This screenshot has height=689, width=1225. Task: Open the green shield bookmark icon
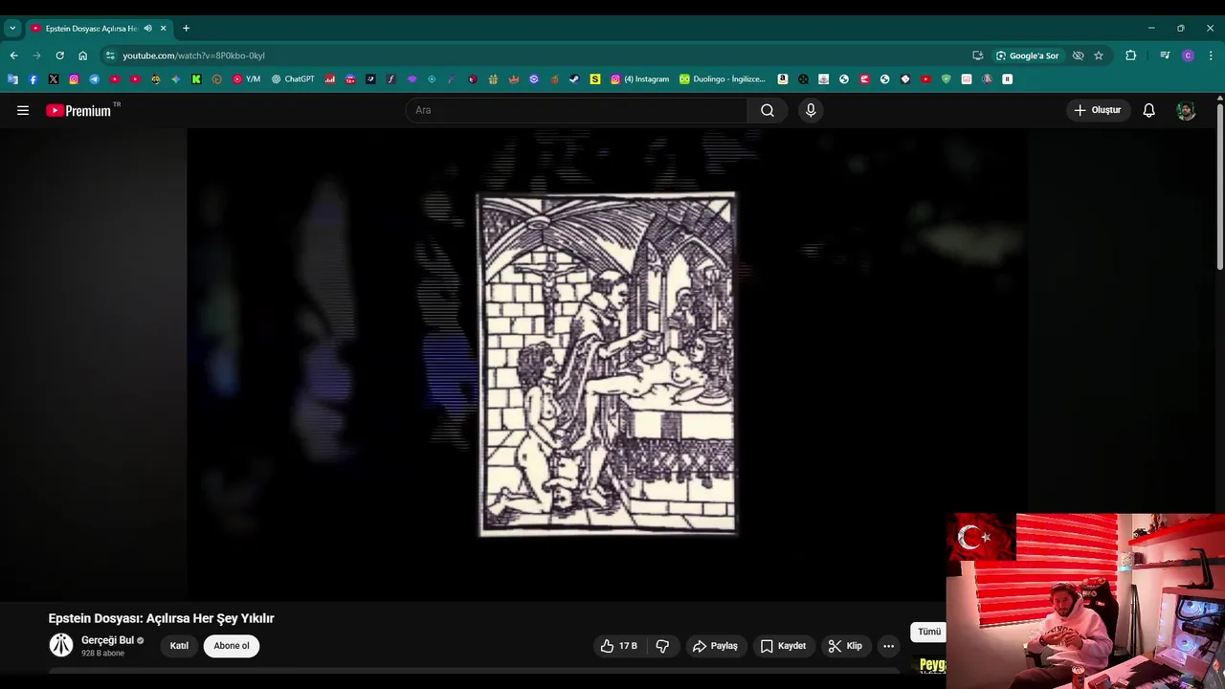tap(946, 79)
